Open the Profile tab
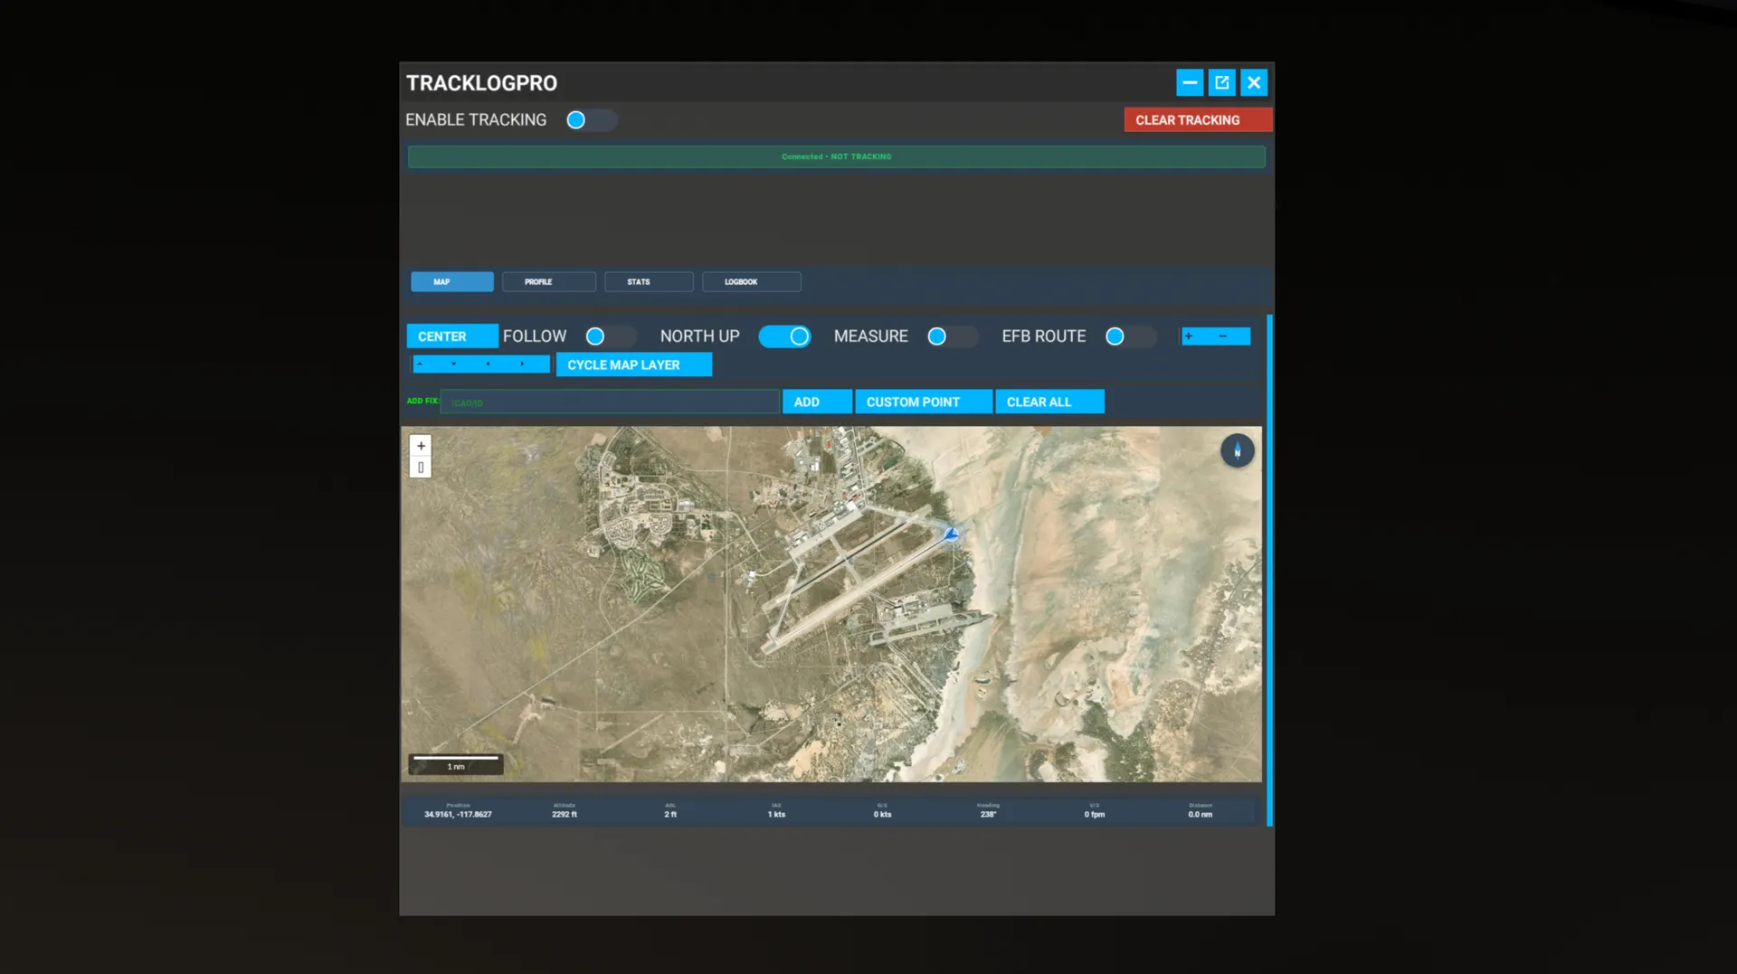Viewport: 1737px width, 974px height. [548, 282]
